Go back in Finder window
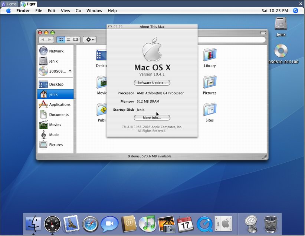Image resolution: width=305 pixels, height=236 pixels. tap(43, 39)
